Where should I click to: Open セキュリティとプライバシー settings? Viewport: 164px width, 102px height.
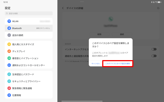click(29, 81)
